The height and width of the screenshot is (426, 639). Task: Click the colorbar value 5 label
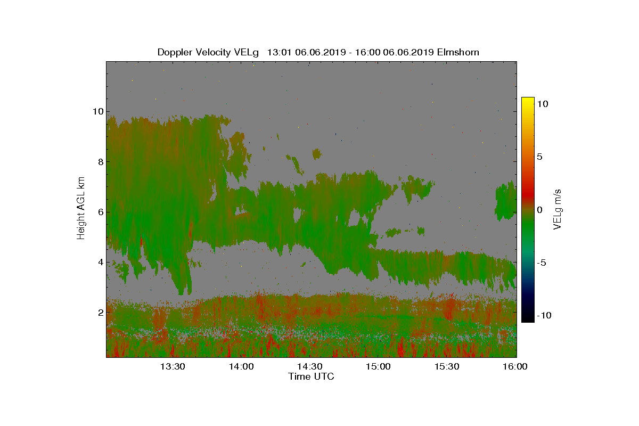coord(540,157)
